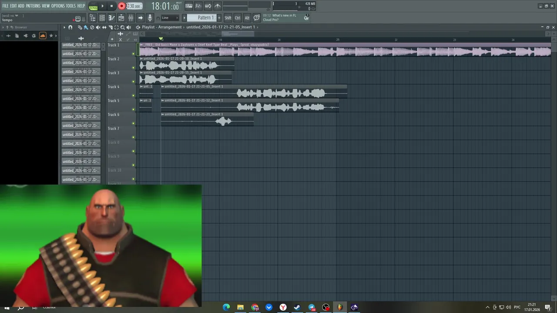Toggle Track 3 mute LED

coord(133,82)
